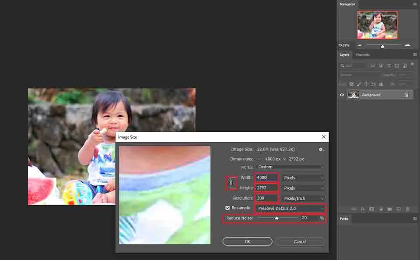Click the Height field showing 2792
The width and height of the screenshot is (420, 260).
pyautogui.click(x=267, y=188)
